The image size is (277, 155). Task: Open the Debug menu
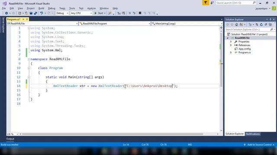pyautogui.click(x=52, y=8)
